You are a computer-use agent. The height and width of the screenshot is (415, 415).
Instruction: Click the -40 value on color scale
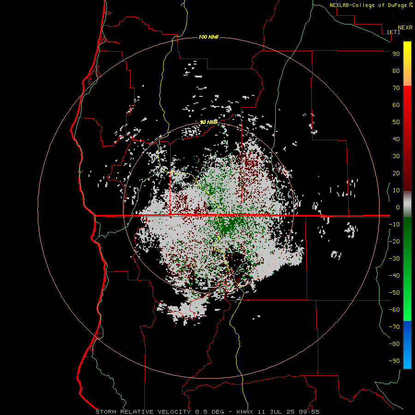tap(394, 276)
